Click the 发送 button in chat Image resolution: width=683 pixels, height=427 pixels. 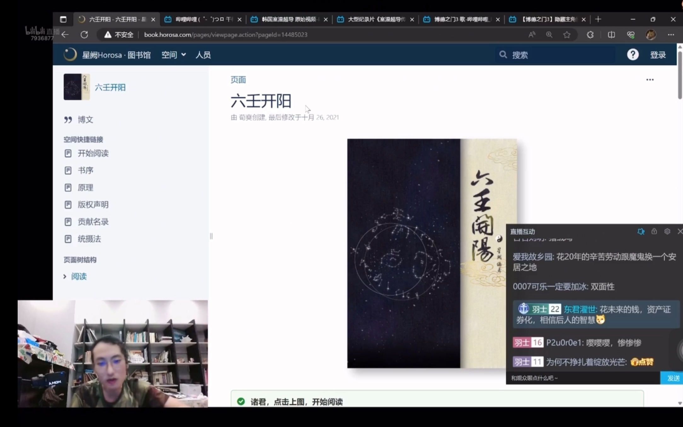tap(672, 378)
